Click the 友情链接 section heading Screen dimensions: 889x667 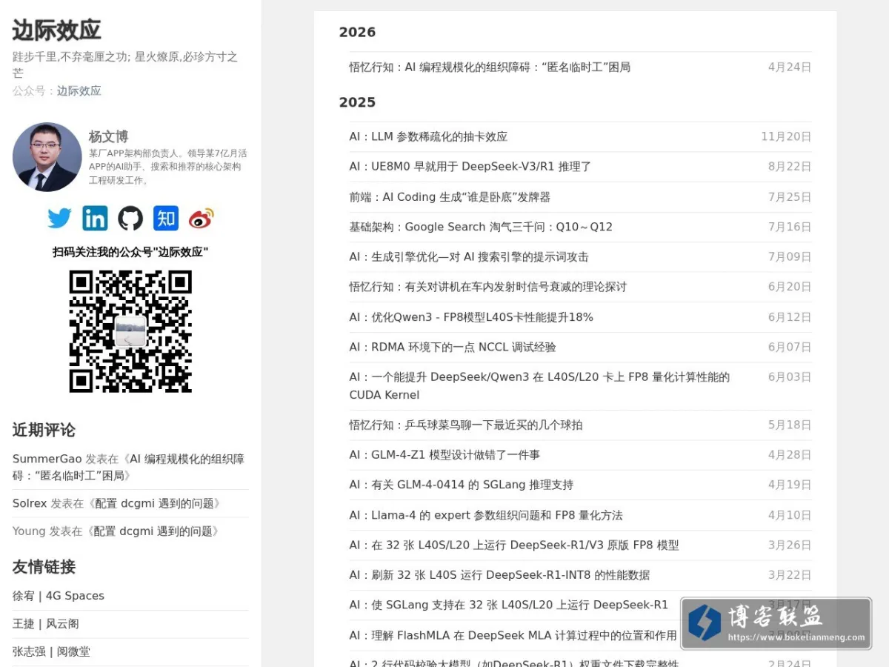[44, 567]
